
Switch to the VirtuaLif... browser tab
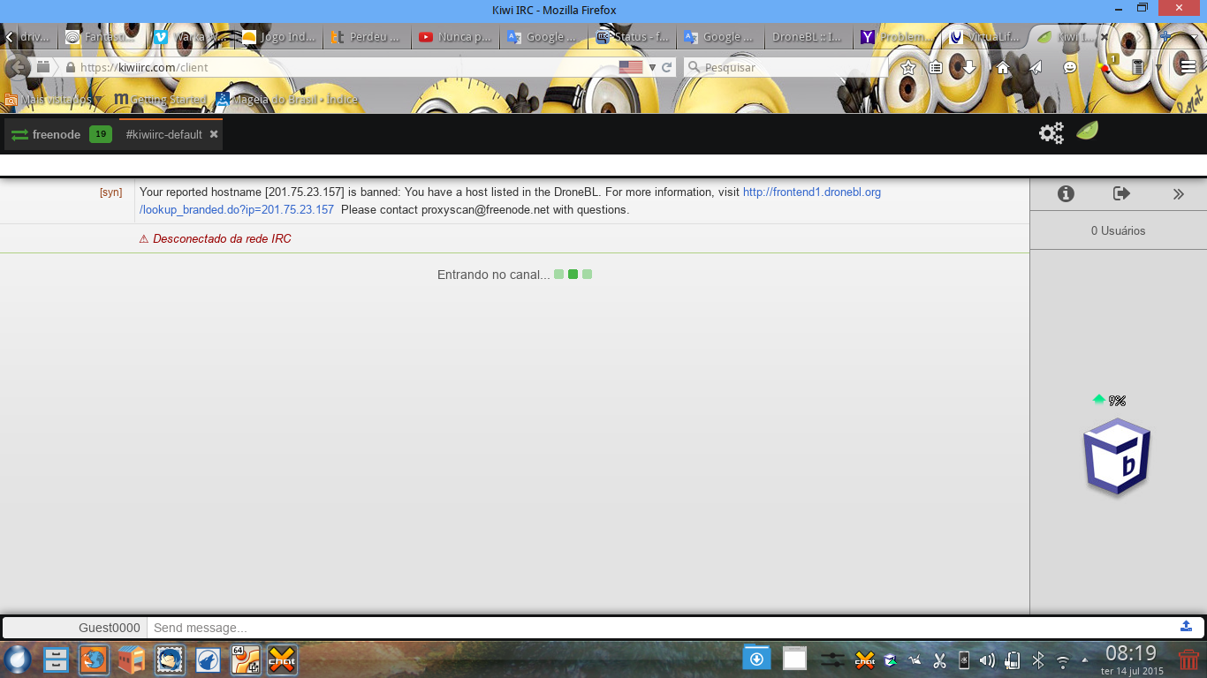pyautogui.click(x=984, y=37)
